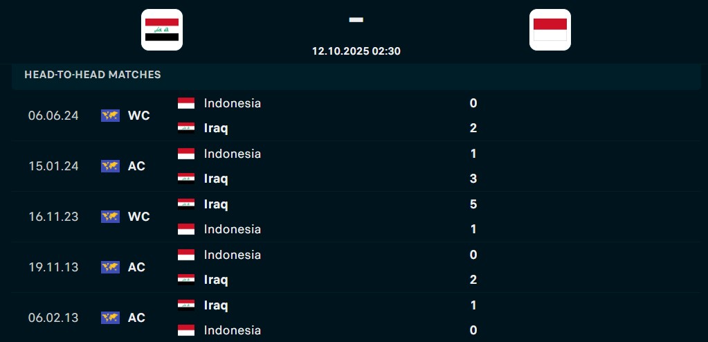The width and height of the screenshot is (708, 342).
Task: Click Indonesia flag in 06.06.24 match row
Action: click(186, 103)
